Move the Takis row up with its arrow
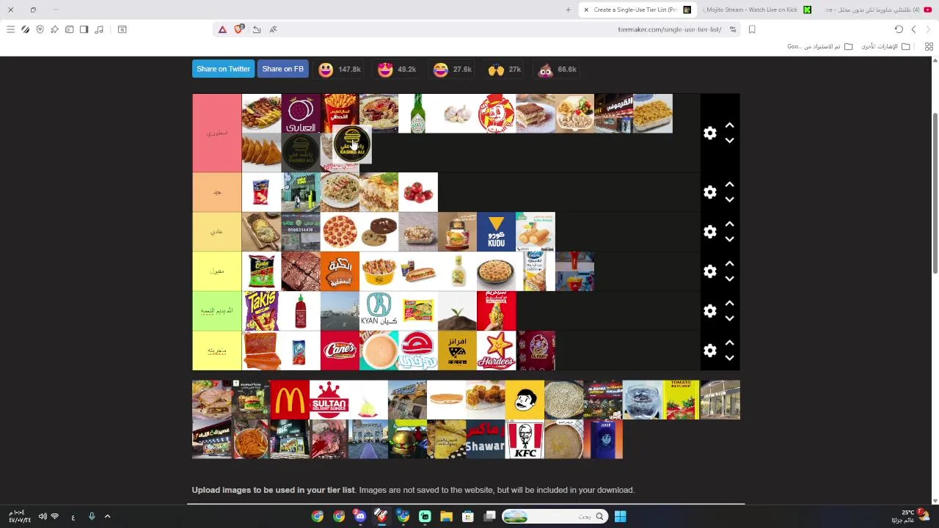Image resolution: width=939 pixels, height=528 pixels. [729, 304]
